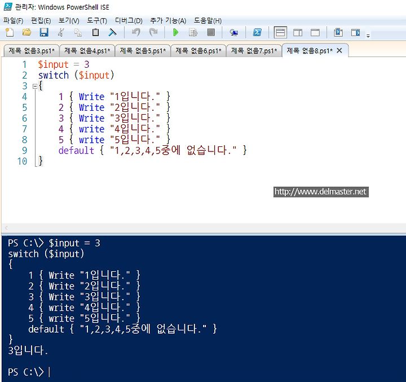Click the string "4입니다." on line 7
This screenshot has height=382, width=406.
click(135, 129)
